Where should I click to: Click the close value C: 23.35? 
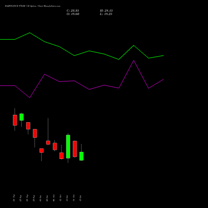click(73, 11)
